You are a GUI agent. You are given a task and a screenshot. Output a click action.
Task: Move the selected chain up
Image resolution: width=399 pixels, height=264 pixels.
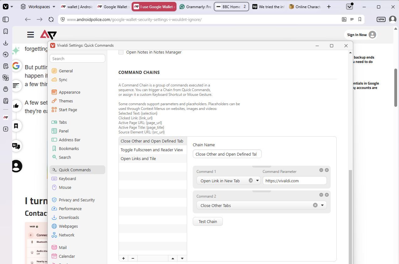pyautogui.click(x=173, y=258)
